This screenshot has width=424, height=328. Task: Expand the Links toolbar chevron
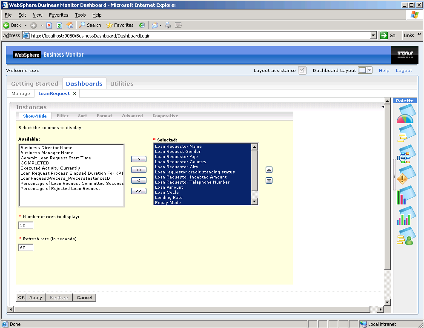pos(419,34)
